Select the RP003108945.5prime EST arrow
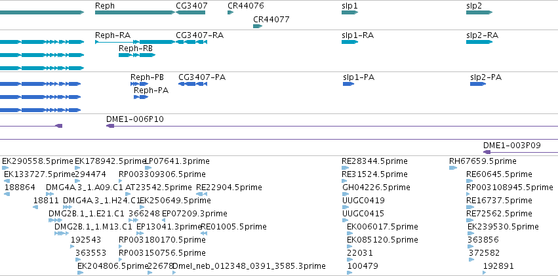 pos(468,194)
